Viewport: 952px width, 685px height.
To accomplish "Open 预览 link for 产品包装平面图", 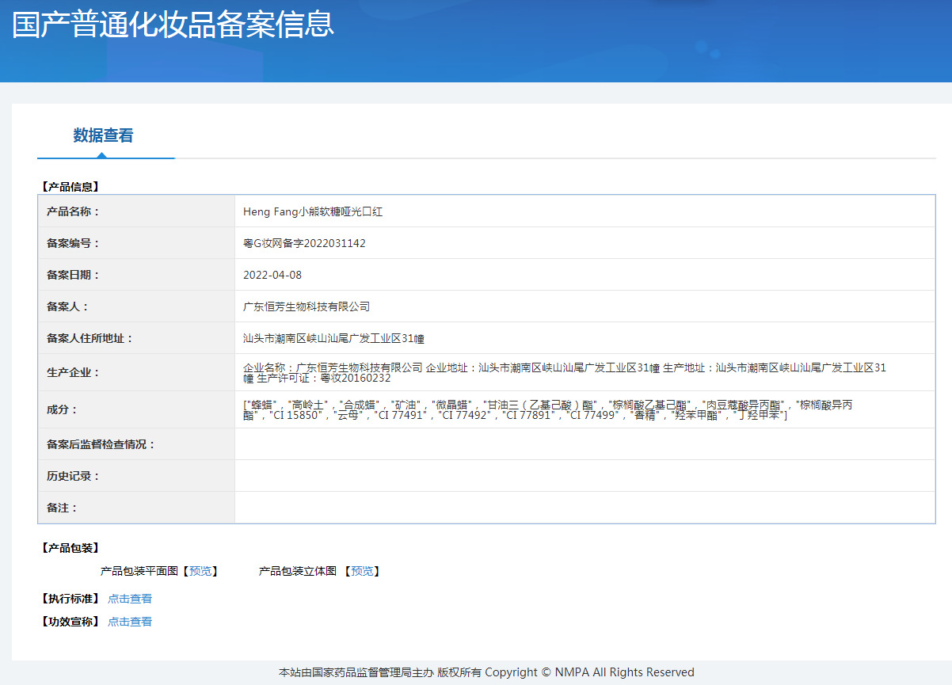I will tap(200, 571).
